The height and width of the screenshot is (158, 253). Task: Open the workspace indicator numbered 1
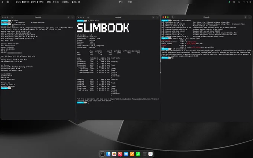[x=8, y=2]
